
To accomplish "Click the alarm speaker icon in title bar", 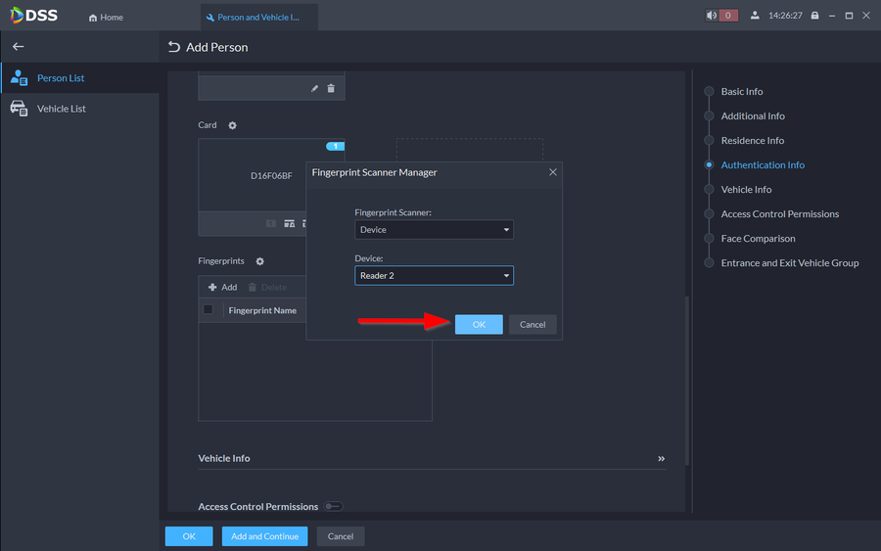I will click(712, 16).
